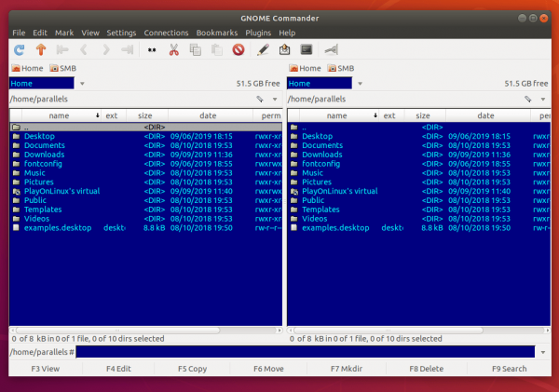Open the File menu
559x392 pixels.
pos(19,33)
